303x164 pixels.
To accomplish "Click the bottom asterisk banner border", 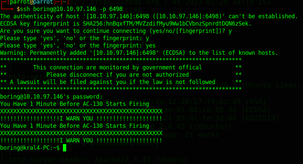I will [121, 89].
